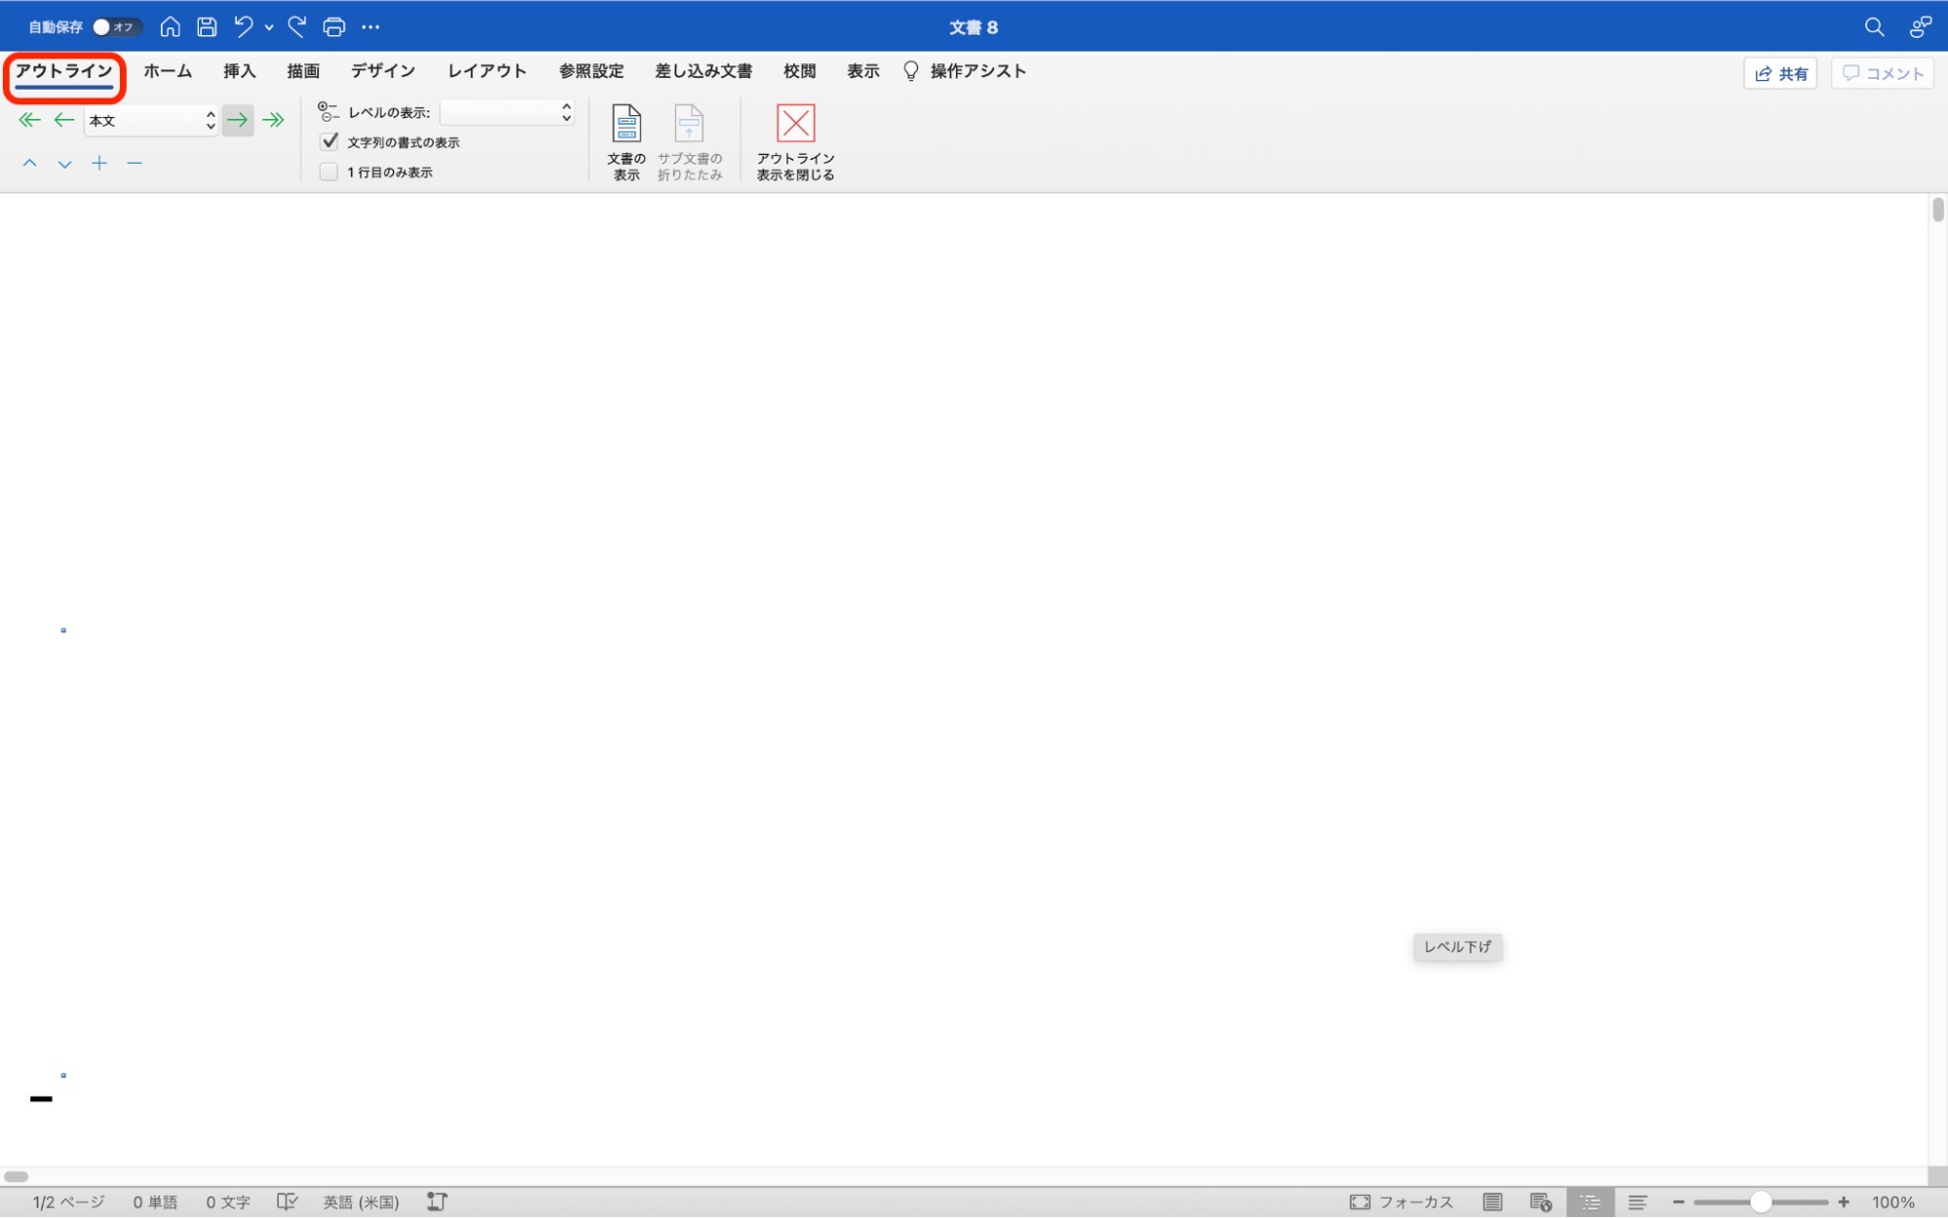Open spelling check book icon
Viewport: 1948px width, 1218px height.
coord(287,1202)
